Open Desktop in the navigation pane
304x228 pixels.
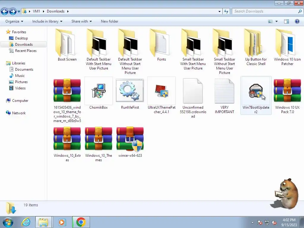(x=21, y=38)
